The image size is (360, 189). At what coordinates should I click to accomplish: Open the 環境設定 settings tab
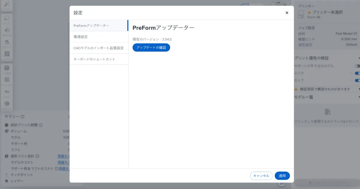coord(99,37)
